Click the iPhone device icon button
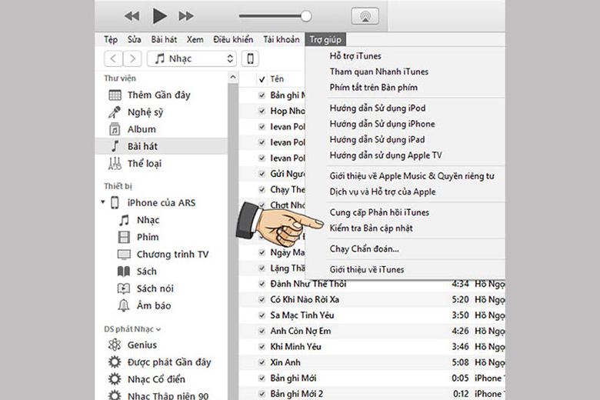The image size is (600, 400). click(x=250, y=58)
